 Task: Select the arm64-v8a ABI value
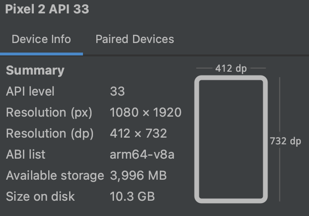click(142, 154)
